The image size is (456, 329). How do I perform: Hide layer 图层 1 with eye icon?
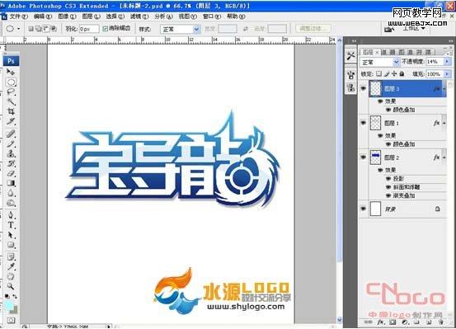pos(363,123)
